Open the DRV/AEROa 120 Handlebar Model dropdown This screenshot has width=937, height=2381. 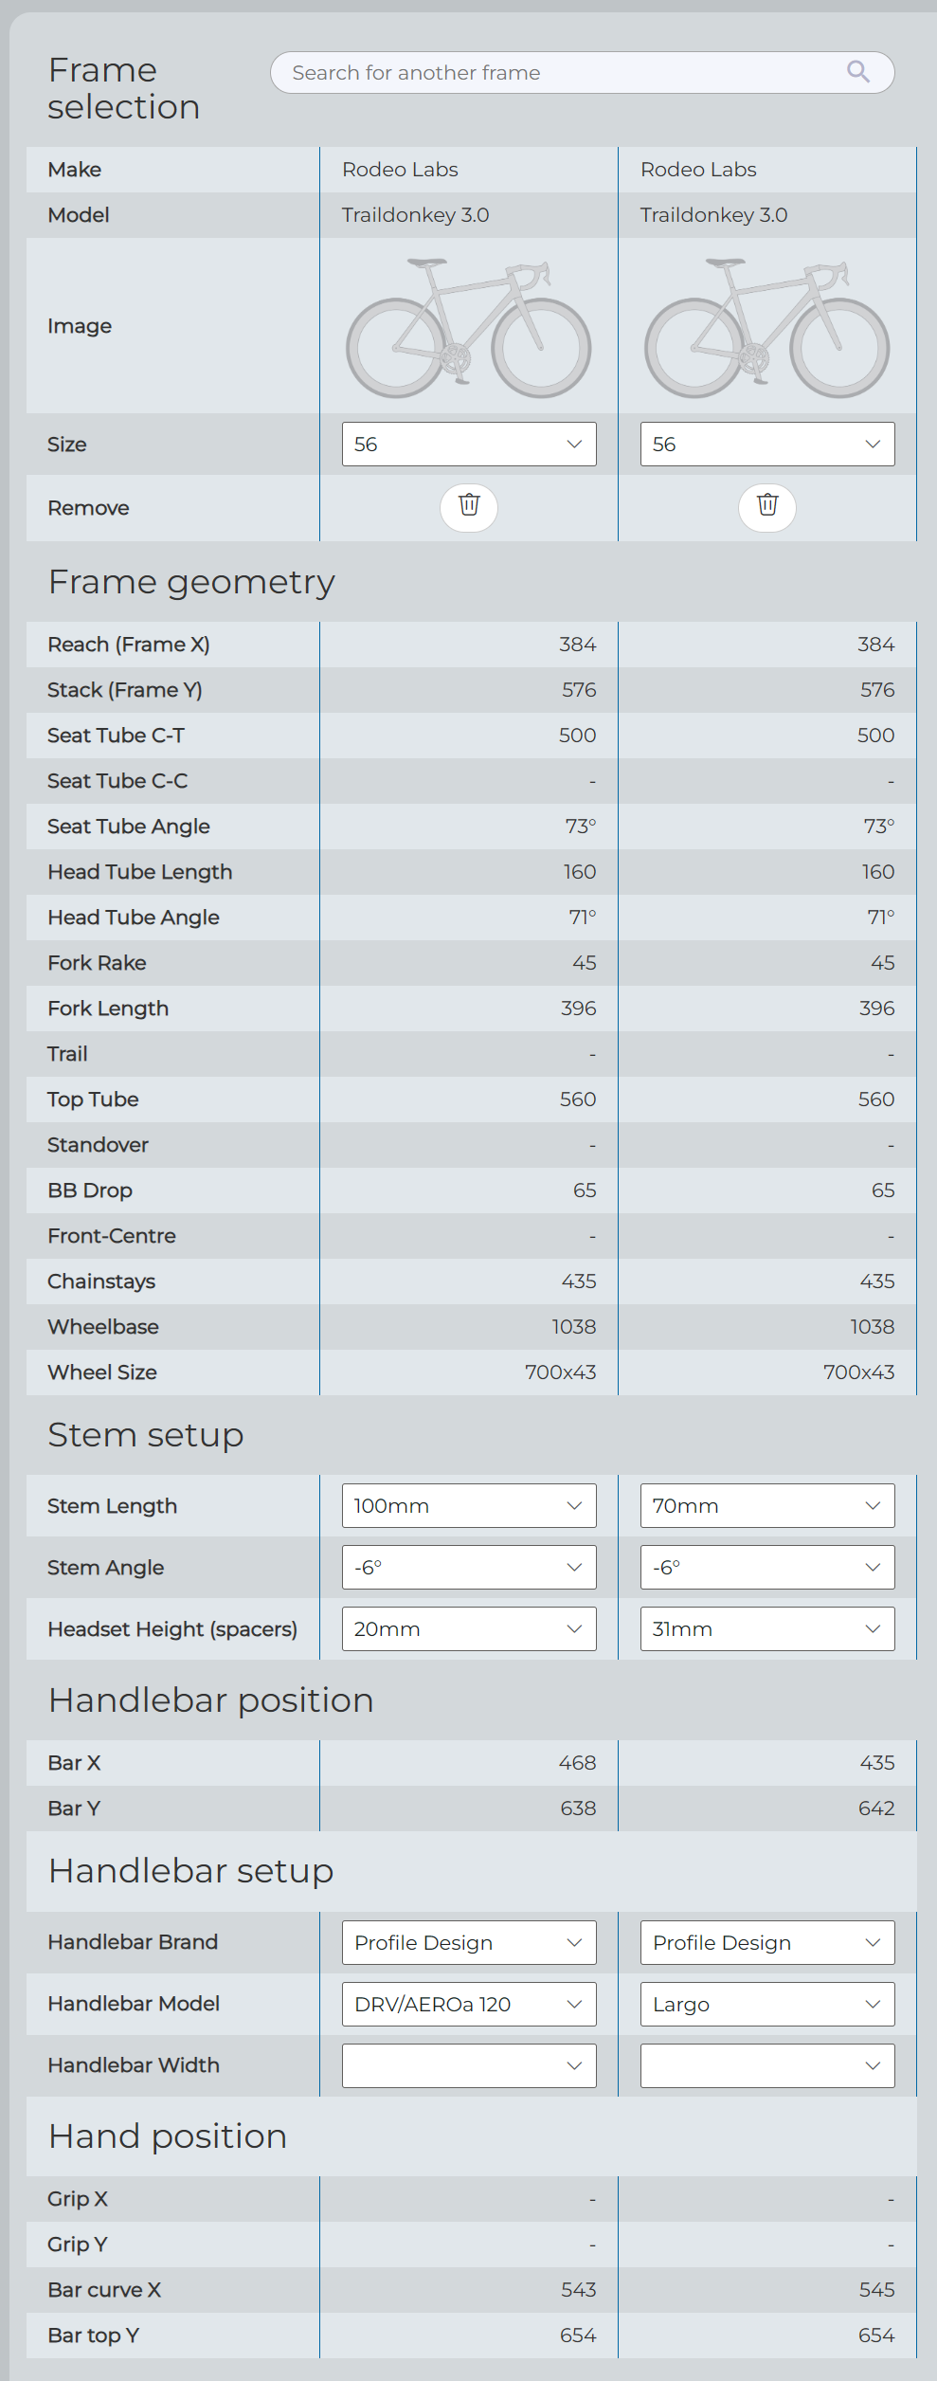[469, 2005]
